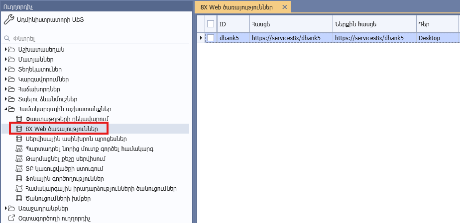Switch to the 8X Web ծառայություններ tab
The image size is (460, 223).
(236, 7)
